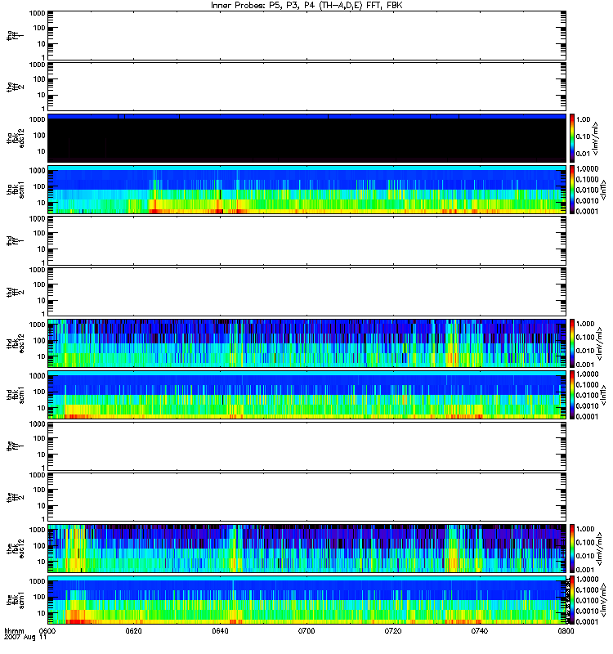The image size is (613, 654).
Task: Click the 'tha fbk scm1' axis label
Action: click(x=15, y=190)
